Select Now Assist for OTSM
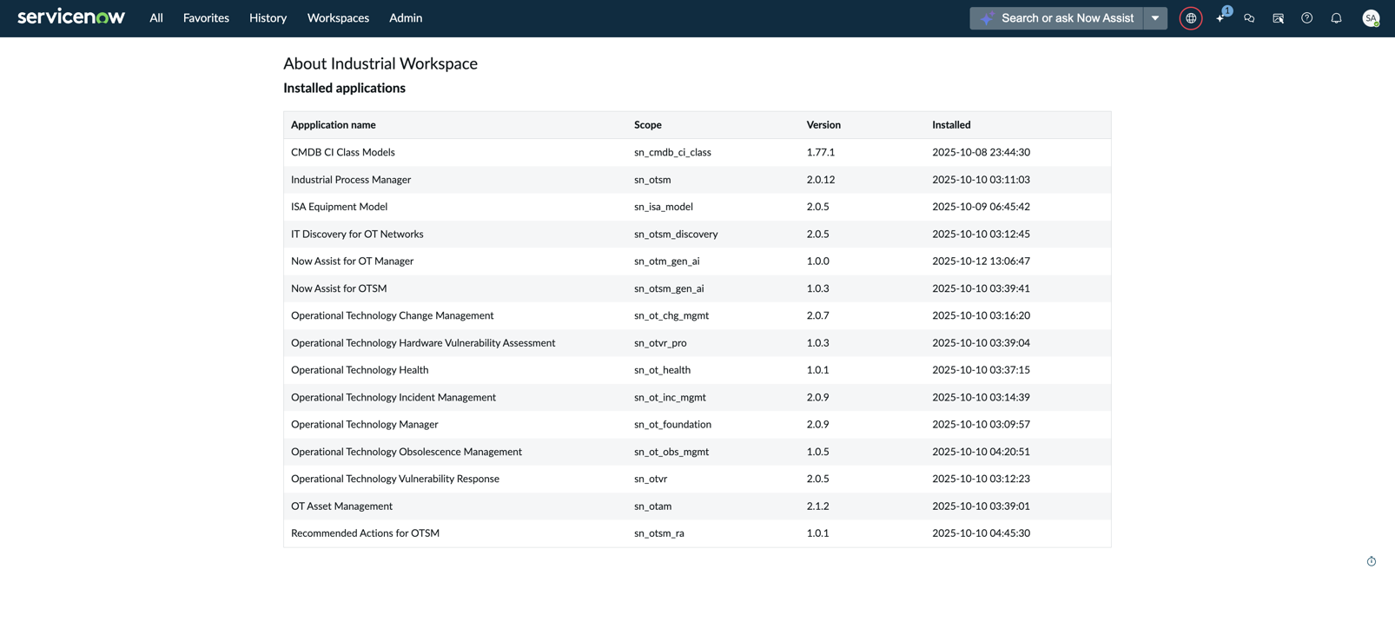The height and width of the screenshot is (622, 1395). pyautogui.click(x=339, y=288)
